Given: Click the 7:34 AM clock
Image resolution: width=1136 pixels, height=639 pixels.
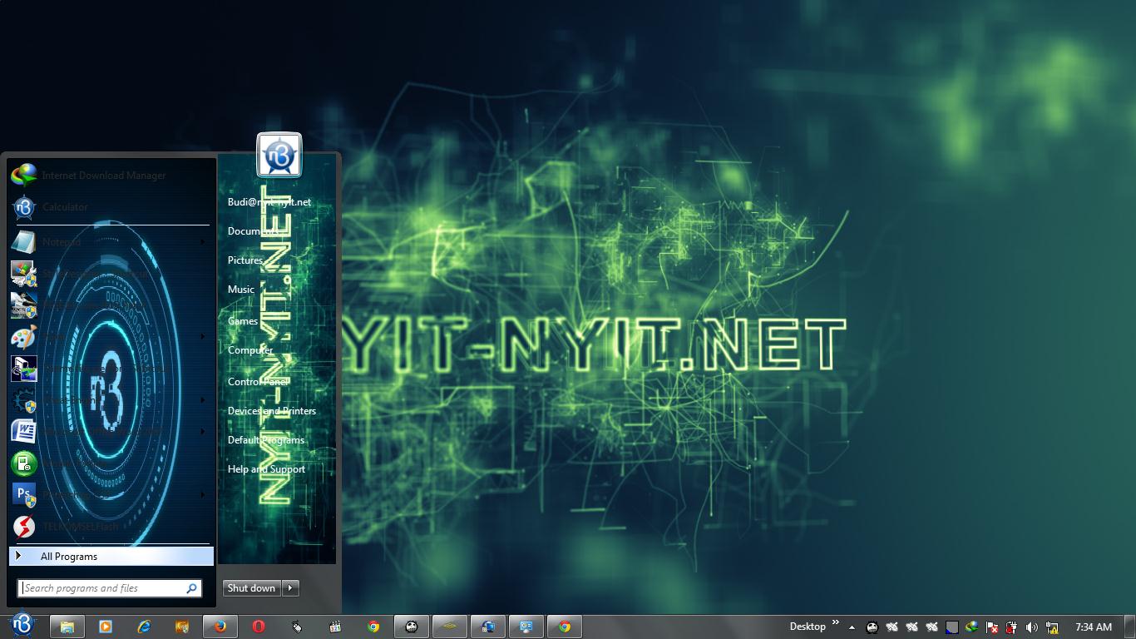Looking at the screenshot, I should [x=1094, y=627].
